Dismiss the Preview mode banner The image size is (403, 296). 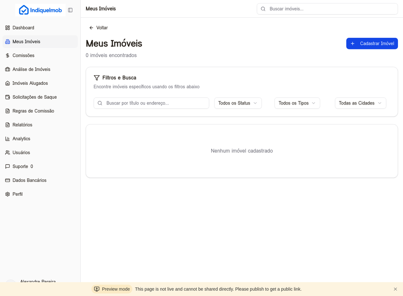[x=395, y=289]
